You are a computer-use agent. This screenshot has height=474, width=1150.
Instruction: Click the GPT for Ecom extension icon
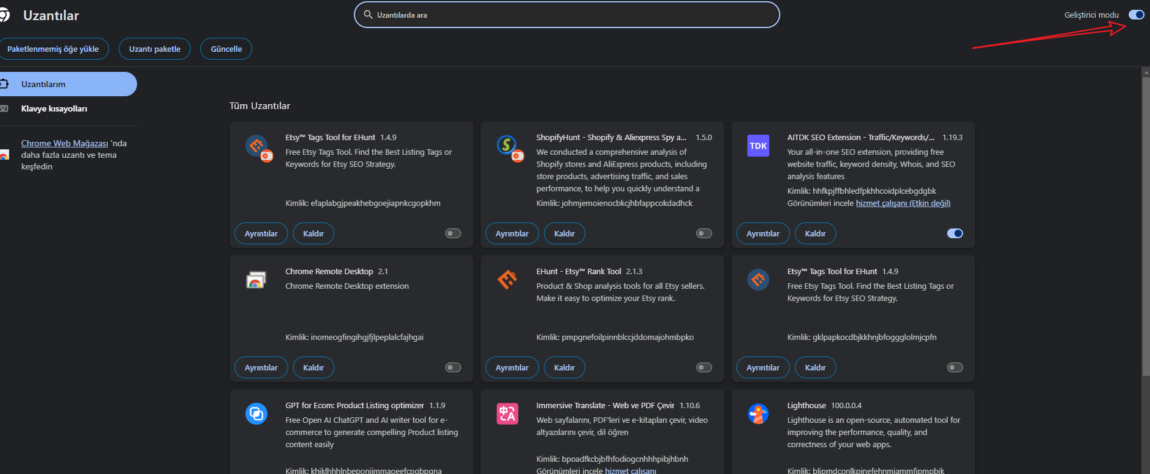[x=256, y=414]
